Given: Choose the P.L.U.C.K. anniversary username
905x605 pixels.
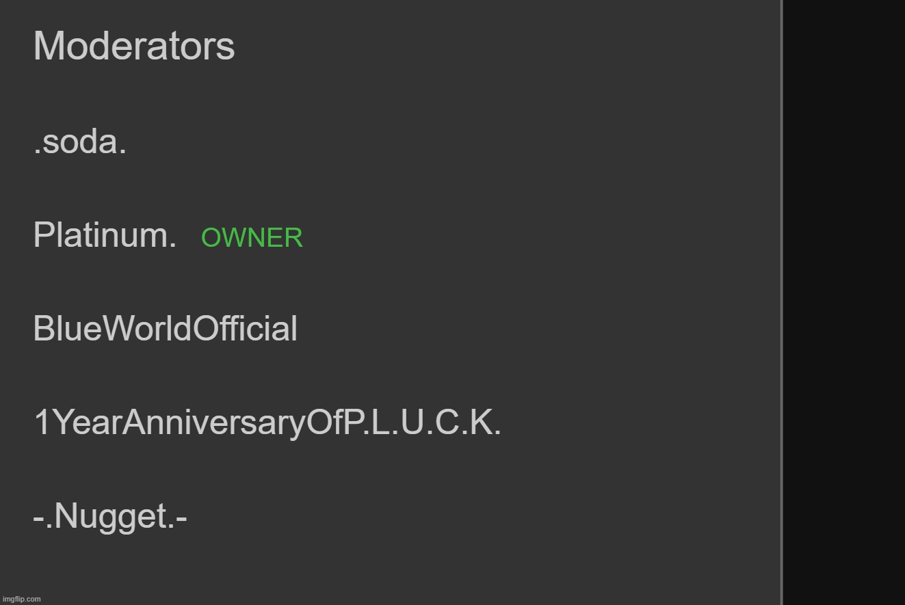Looking at the screenshot, I should [267, 423].
